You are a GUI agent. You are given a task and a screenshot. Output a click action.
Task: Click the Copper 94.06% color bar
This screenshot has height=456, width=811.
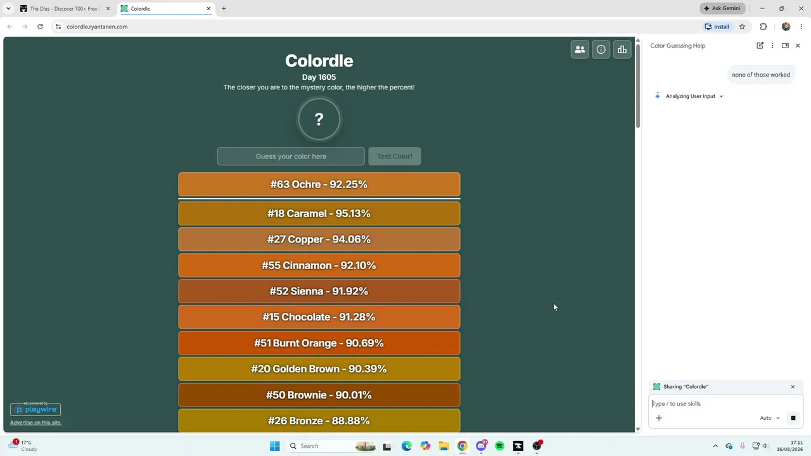pos(319,239)
